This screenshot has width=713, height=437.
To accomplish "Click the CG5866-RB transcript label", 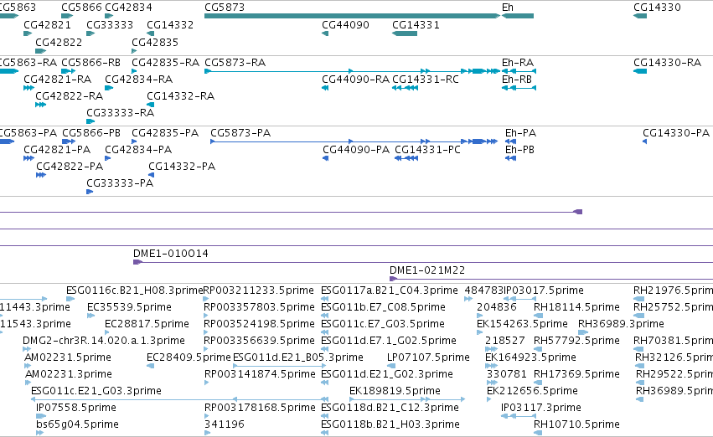I will tap(91, 63).
